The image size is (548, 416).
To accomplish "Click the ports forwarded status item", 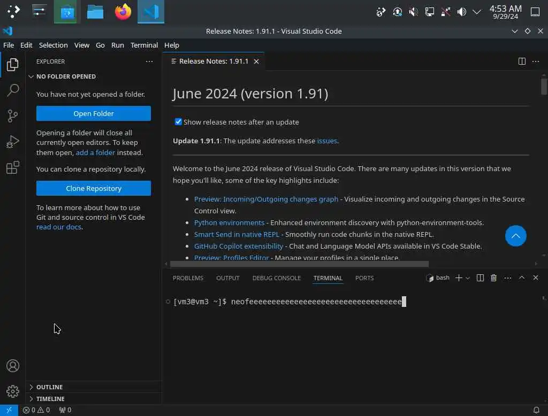I will pos(65,410).
